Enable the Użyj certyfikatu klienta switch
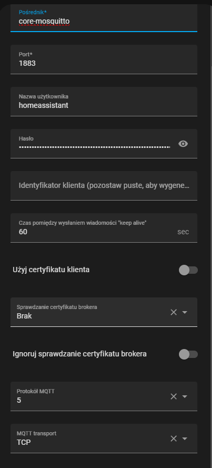The image size is (212, 468). pos(188,270)
